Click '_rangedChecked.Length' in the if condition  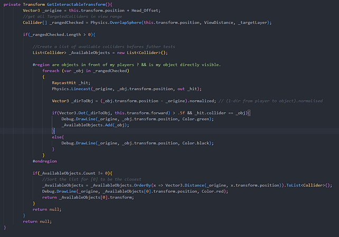[x=55, y=35]
